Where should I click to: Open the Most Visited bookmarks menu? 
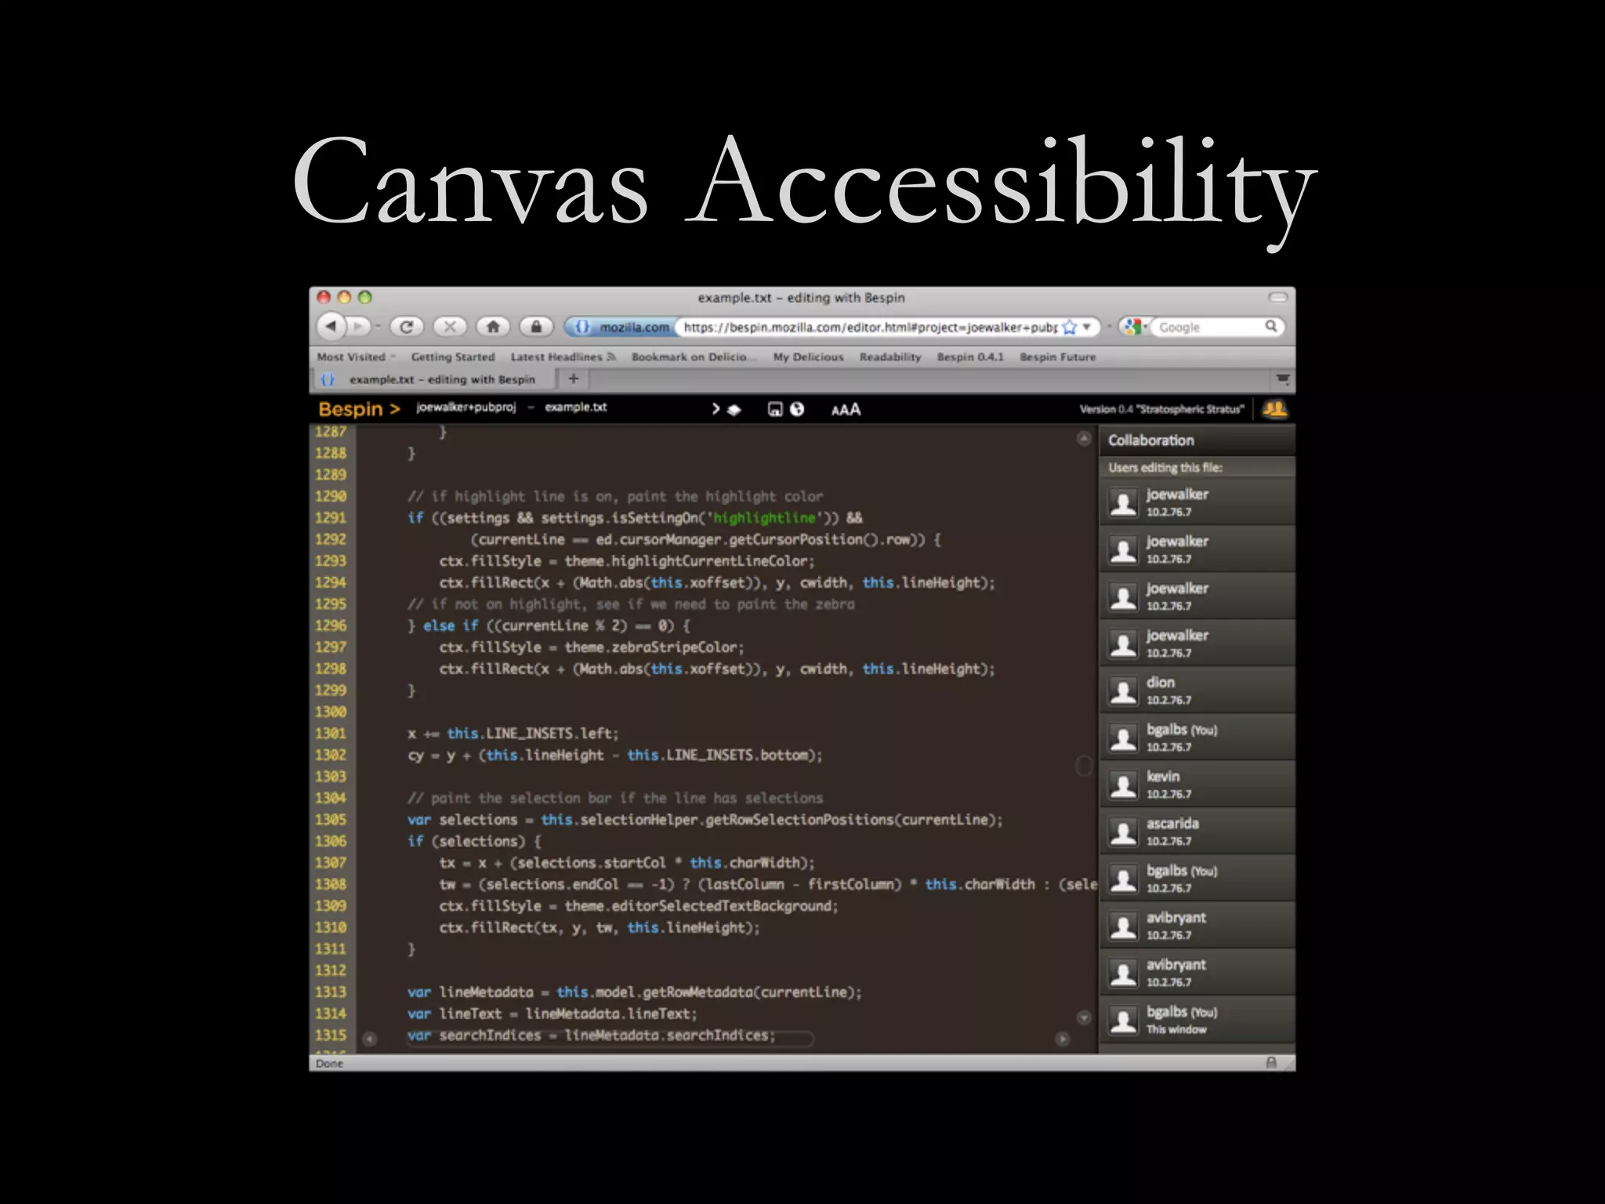(x=356, y=357)
